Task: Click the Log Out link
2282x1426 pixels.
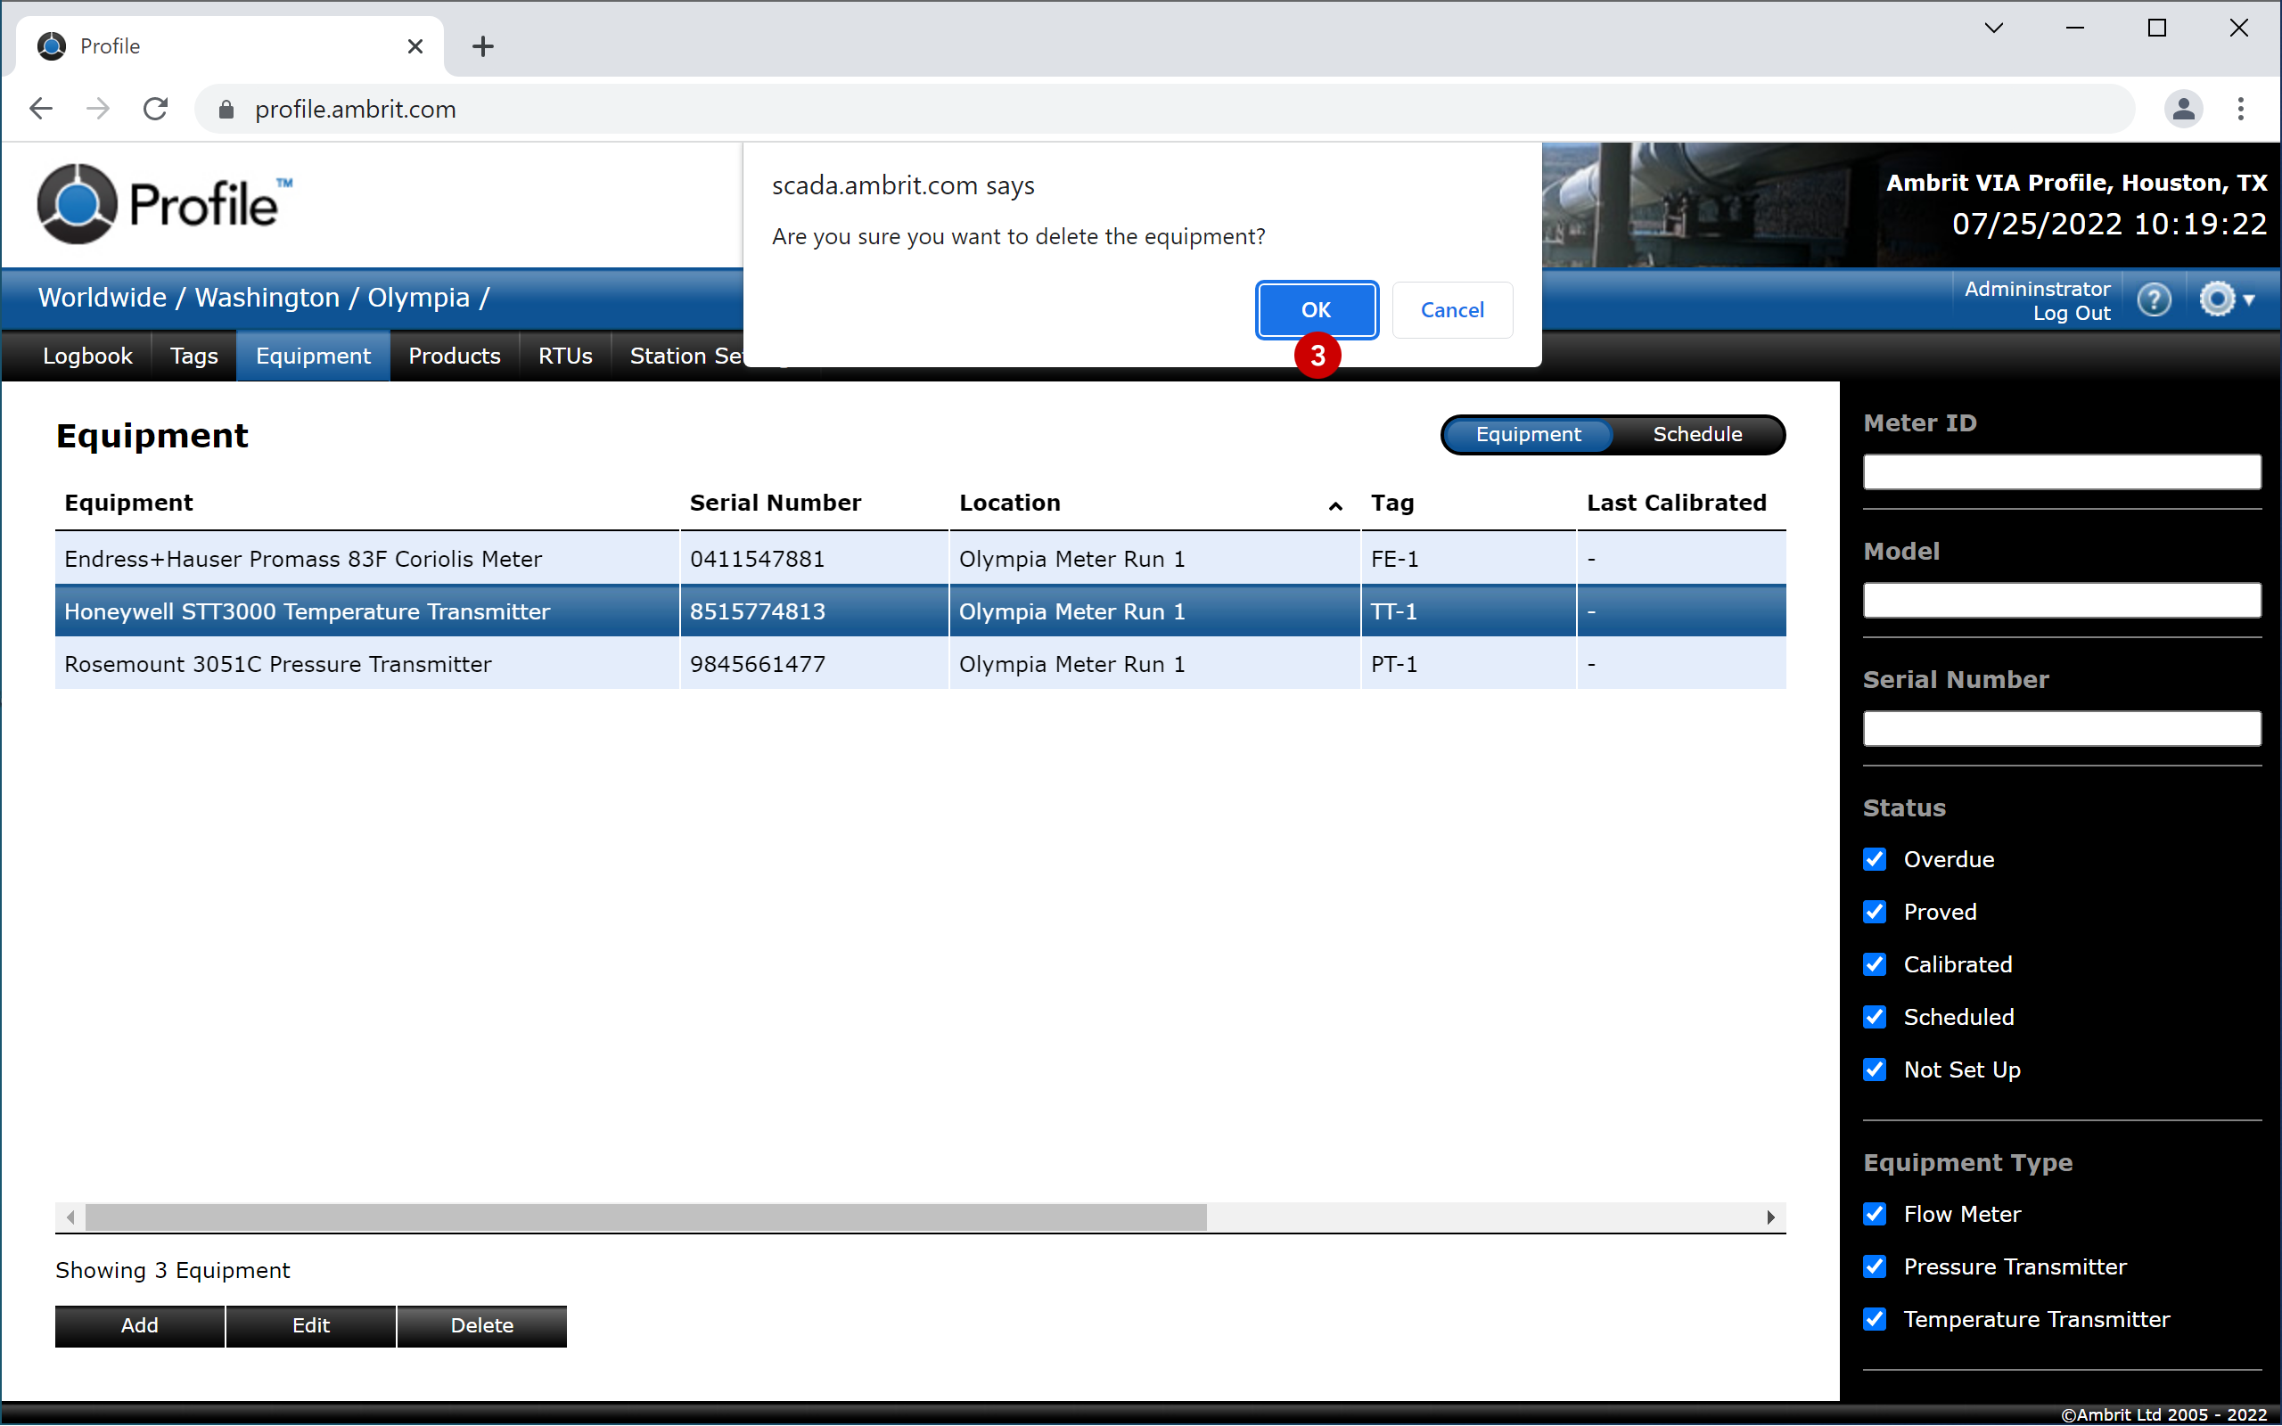Action: [2072, 313]
